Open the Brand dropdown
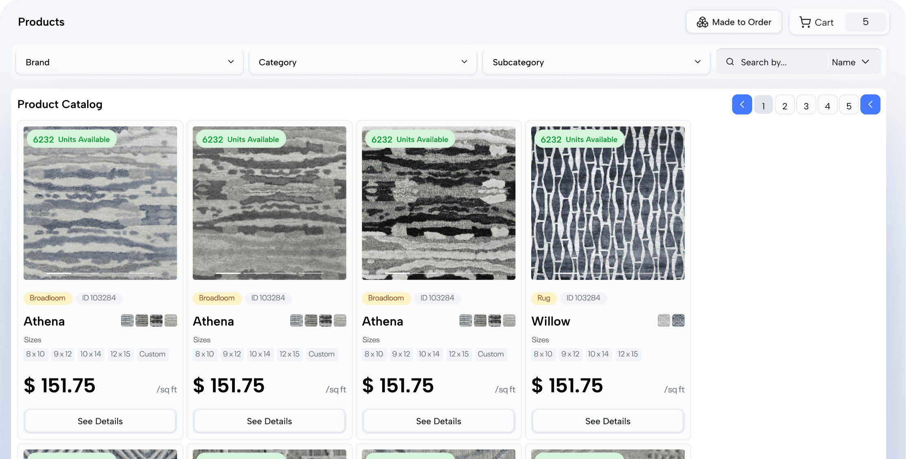Screen dimensions: 906x459 tap(129, 62)
